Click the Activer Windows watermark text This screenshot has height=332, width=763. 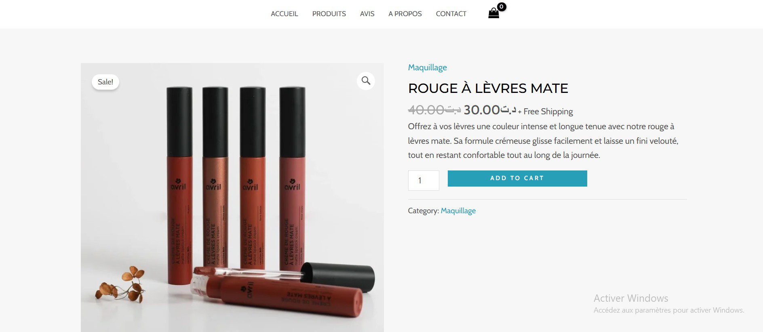point(631,298)
